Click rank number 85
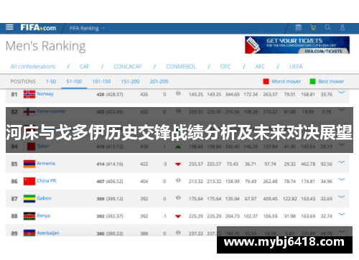 14,164
